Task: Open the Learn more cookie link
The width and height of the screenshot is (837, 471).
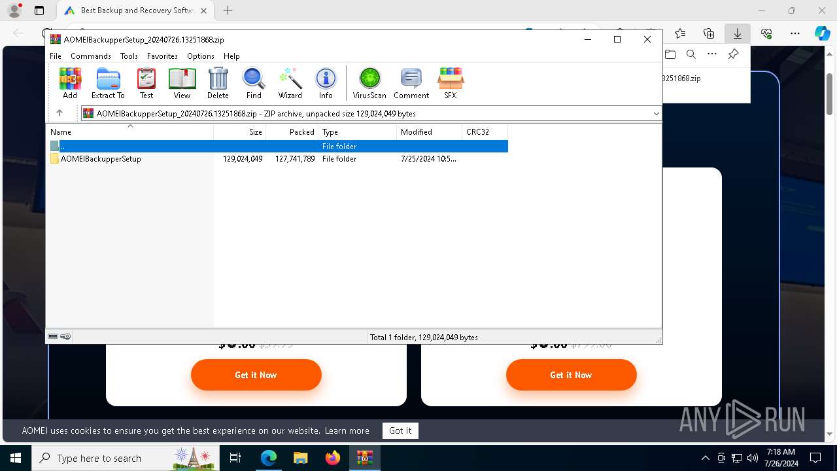Action: coord(347,430)
